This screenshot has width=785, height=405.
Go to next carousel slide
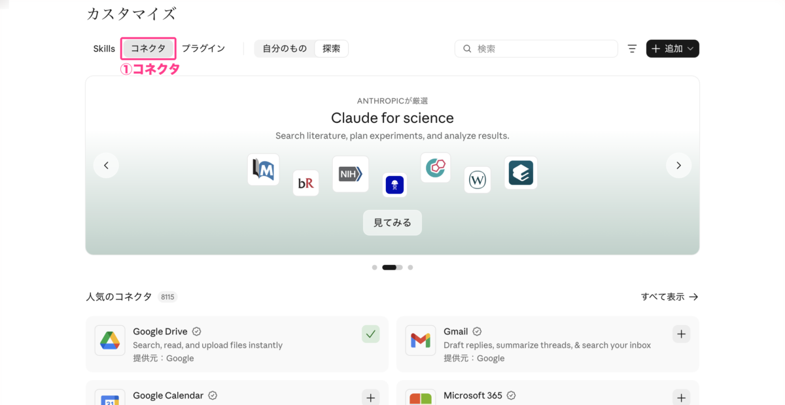[x=678, y=165]
